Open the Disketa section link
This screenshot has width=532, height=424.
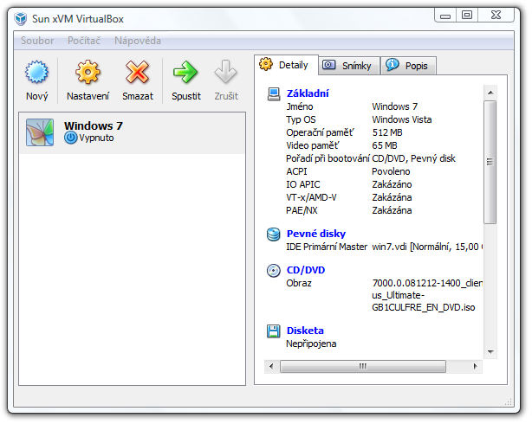pyautogui.click(x=305, y=331)
